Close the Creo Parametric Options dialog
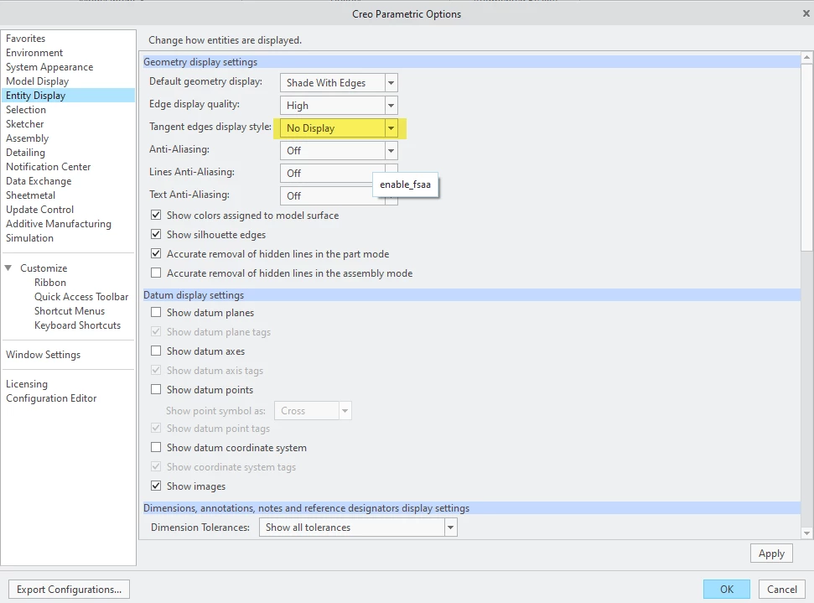The width and height of the screenshot is (814, 603). coord(806,13)
